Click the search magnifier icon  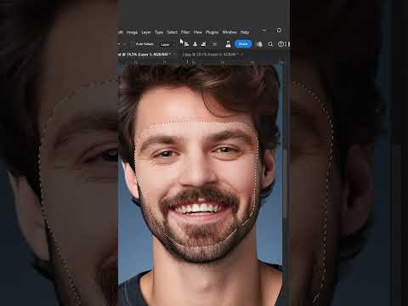coord(270,44)
